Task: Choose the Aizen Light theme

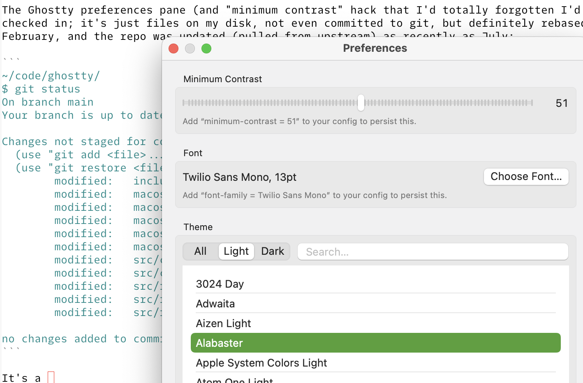Action: click(376, 323)
